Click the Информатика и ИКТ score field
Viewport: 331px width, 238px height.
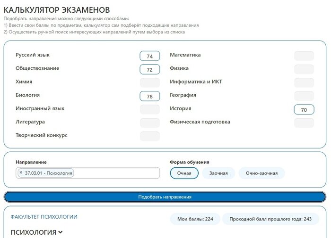304,82
